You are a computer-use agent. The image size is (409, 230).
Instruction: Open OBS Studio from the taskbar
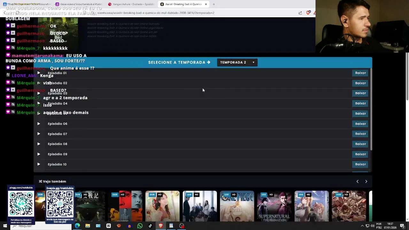coord(181,226)
